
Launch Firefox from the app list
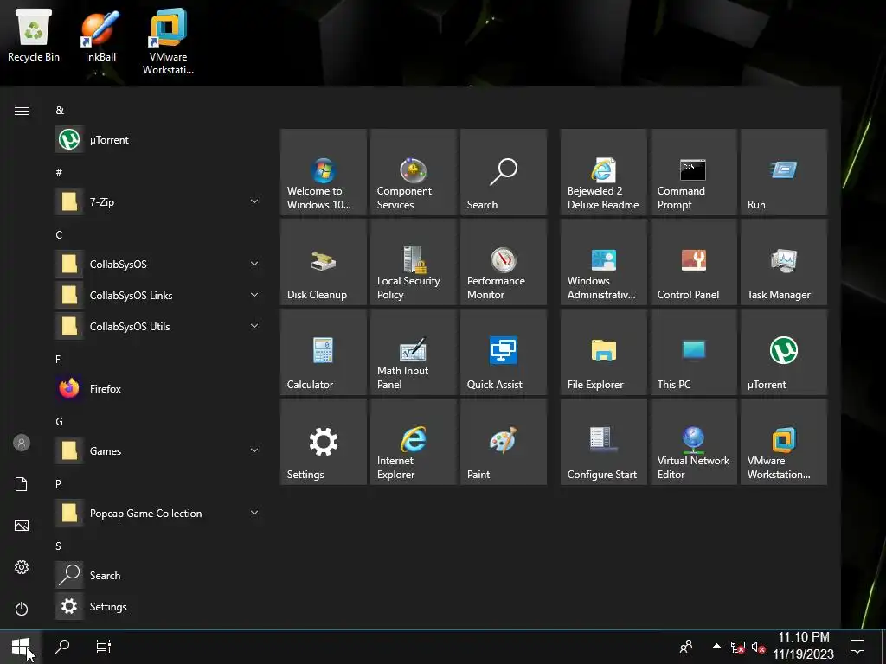pyautogui.click(x=158, y=388)
